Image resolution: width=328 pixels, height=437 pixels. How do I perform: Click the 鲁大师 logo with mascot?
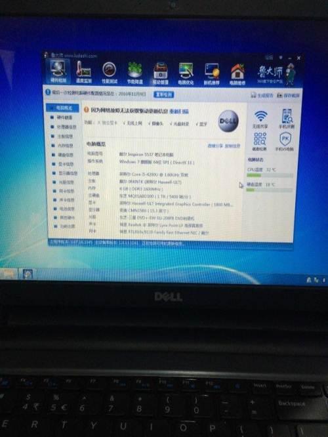click(276, 73)
